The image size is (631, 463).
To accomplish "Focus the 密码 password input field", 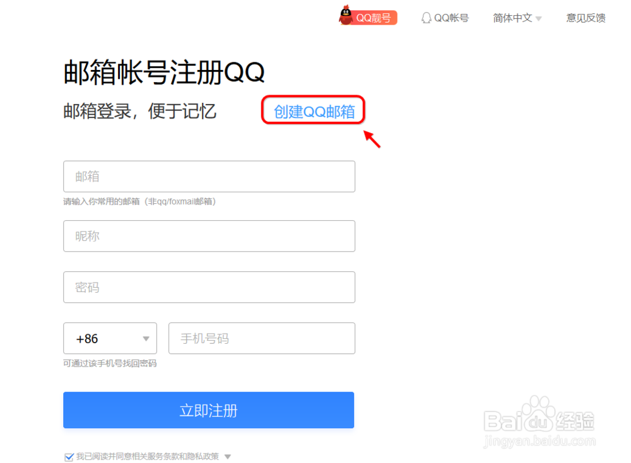I will (209, 287).
